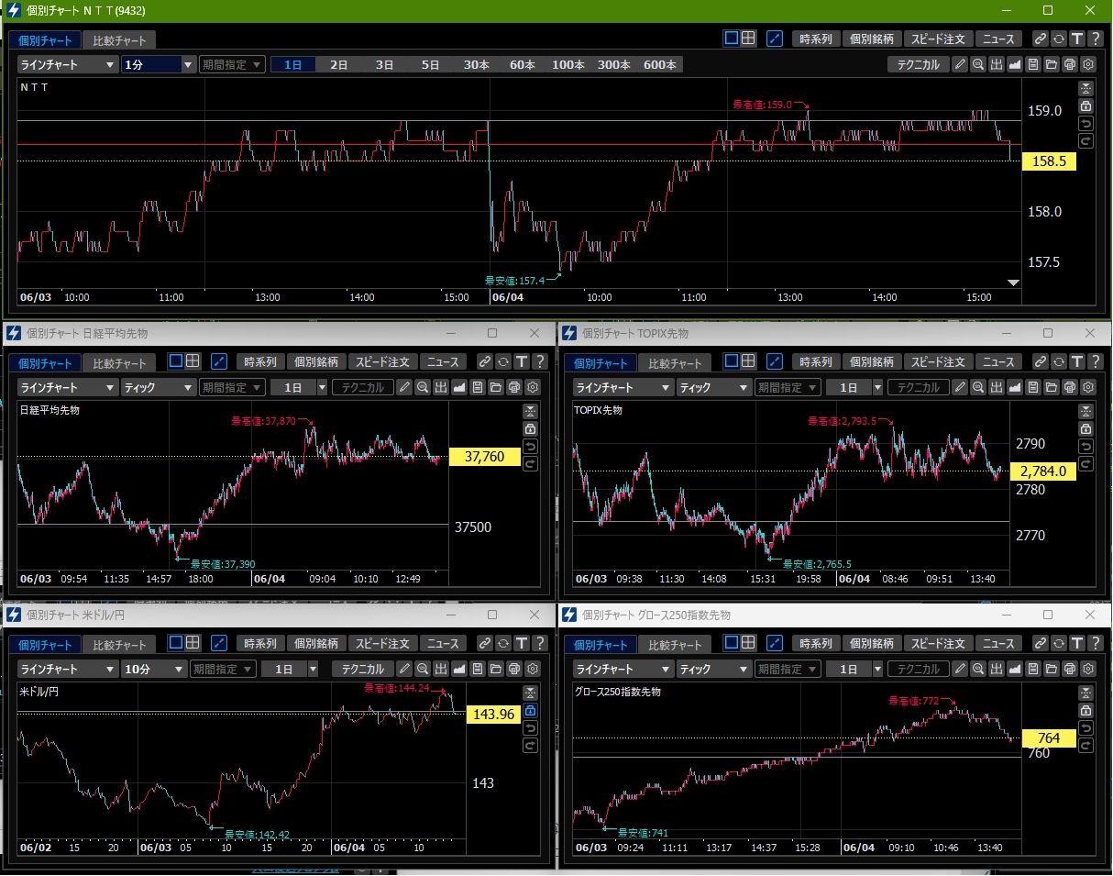
Task: Open ラインチャート dropdown in NTT chart
Action: pos(68,64)
